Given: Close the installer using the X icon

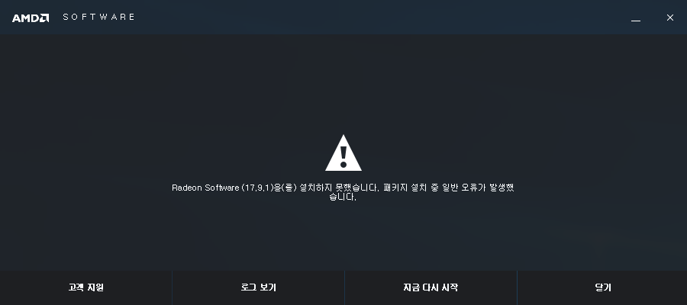Looking at the screenshot, I should click(x=670, y=18).
